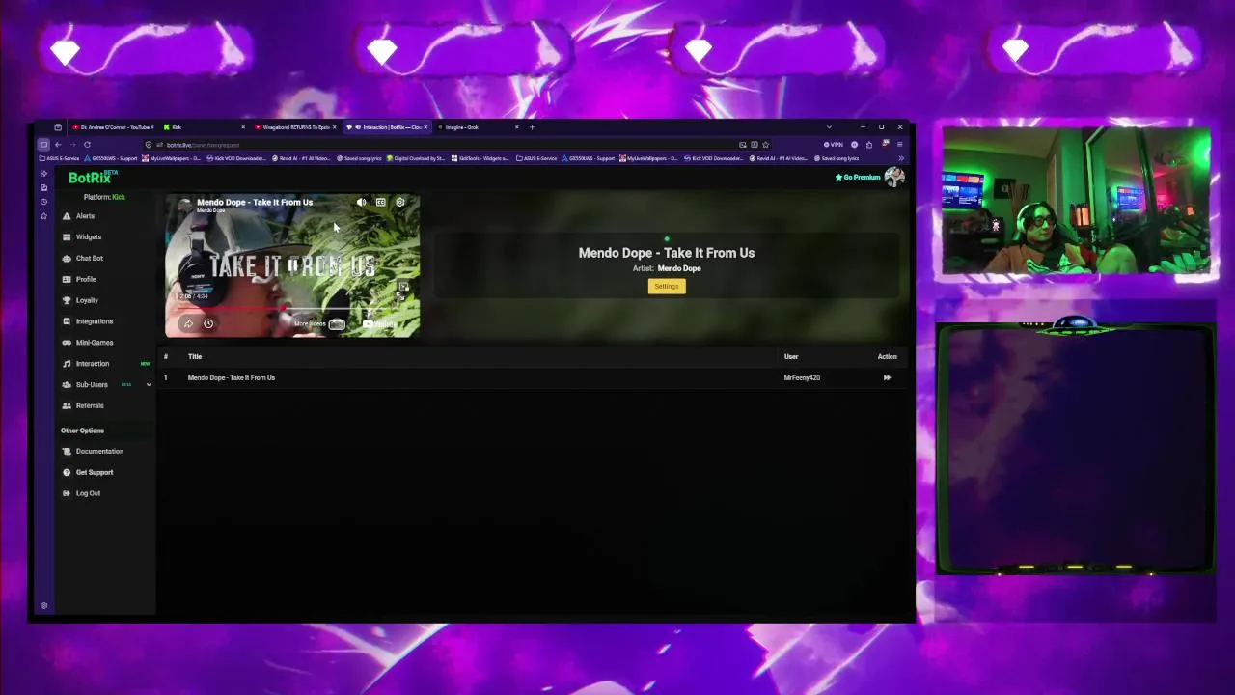Click the MrFeeny420 user cell

[802, 377]
